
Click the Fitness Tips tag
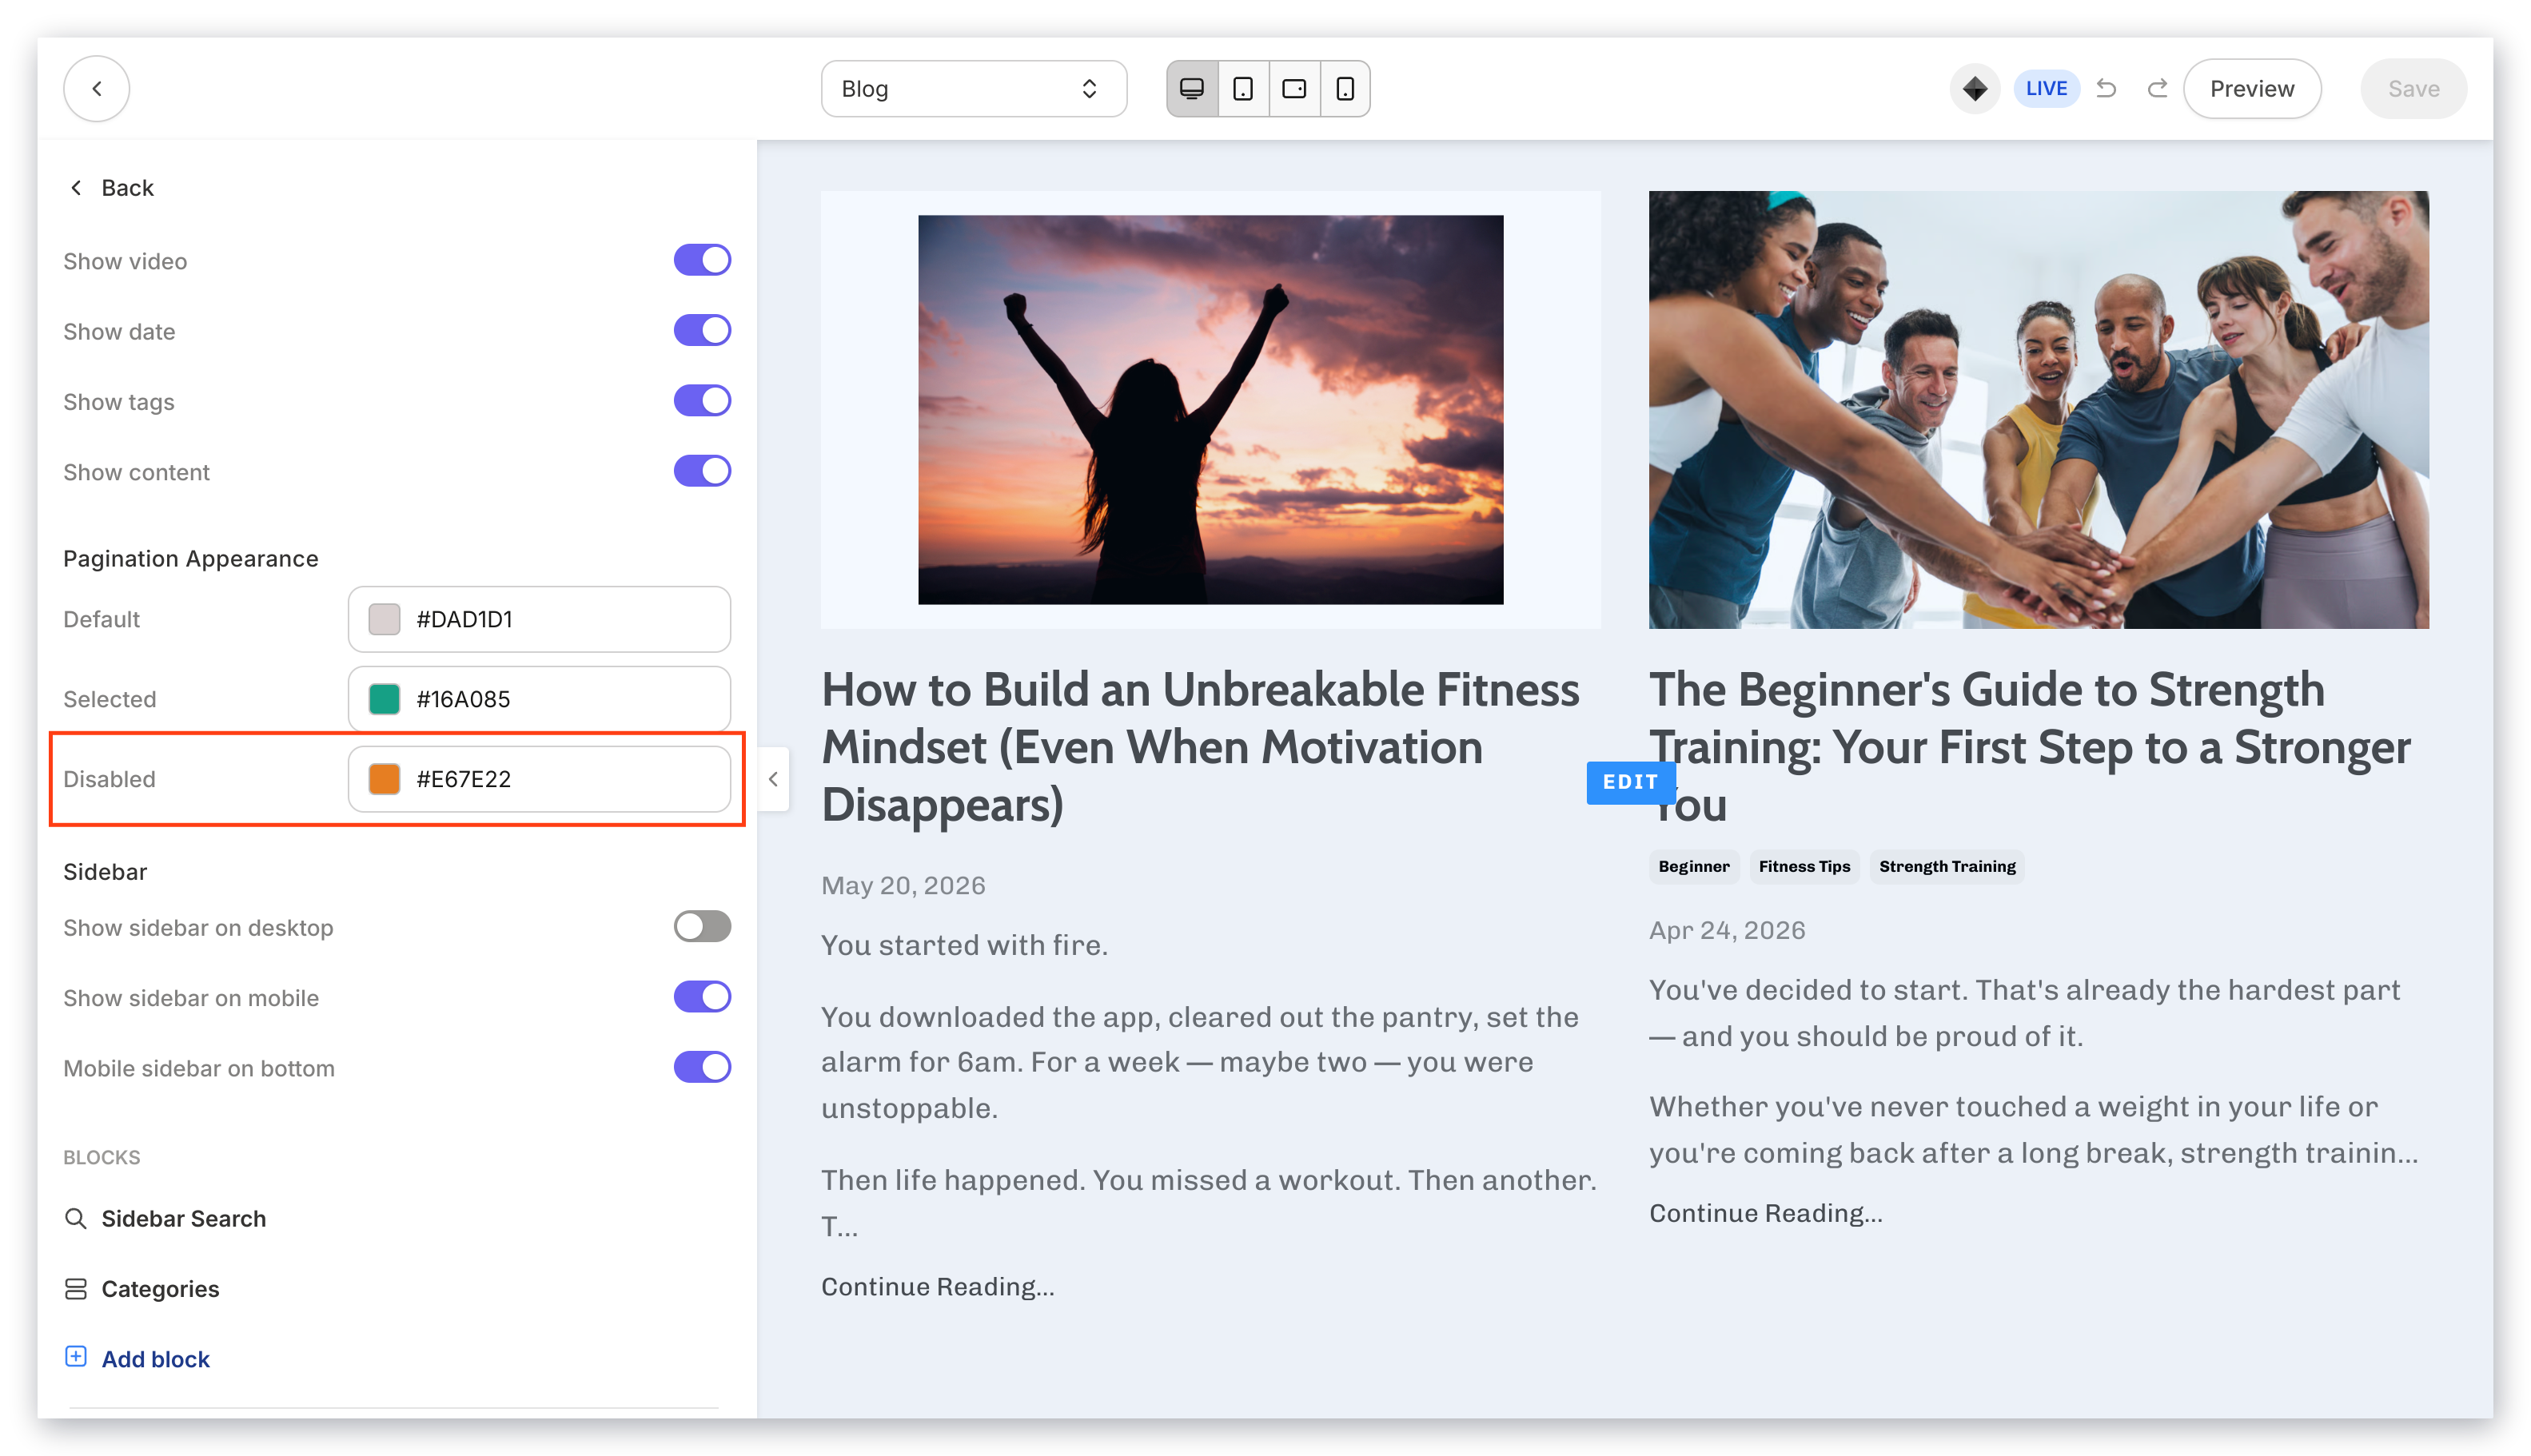(1804, 866)
